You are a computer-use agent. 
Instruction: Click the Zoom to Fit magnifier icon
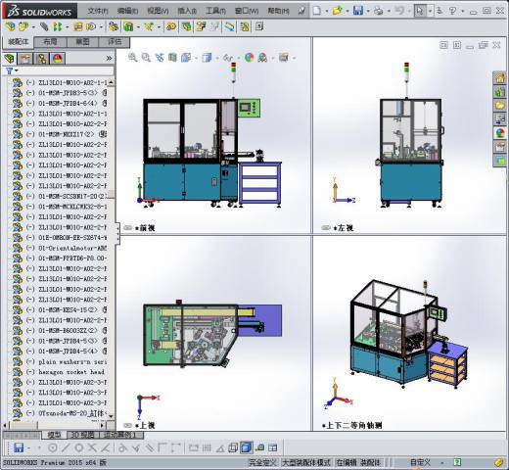pyautogui.click(x=132, y=58)
